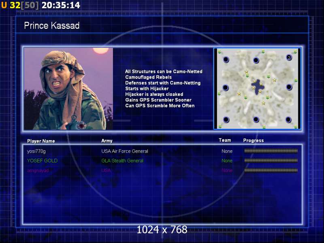Select top-center start position circle on map
The width and height of the screenshot is (324, 243).
[x=256, y=60]
